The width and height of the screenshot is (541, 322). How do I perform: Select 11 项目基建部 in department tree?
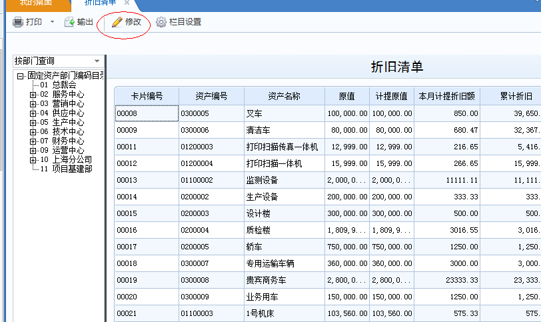[71, 169]
